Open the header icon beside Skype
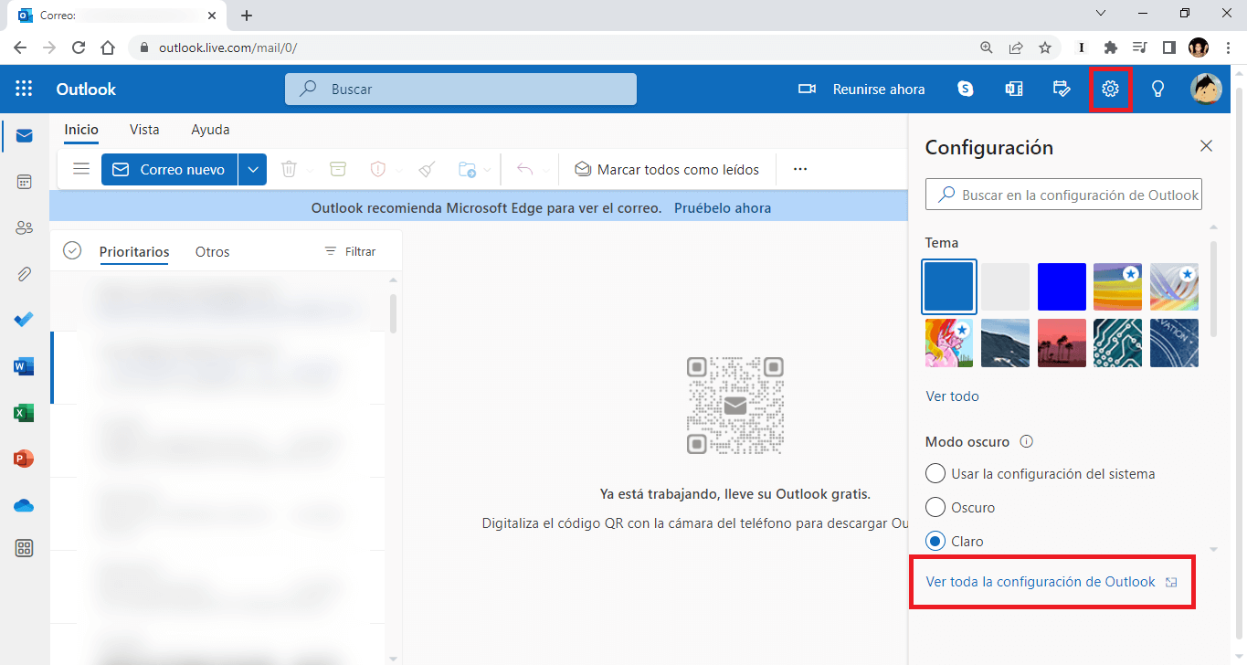 tap(1013, 89)
